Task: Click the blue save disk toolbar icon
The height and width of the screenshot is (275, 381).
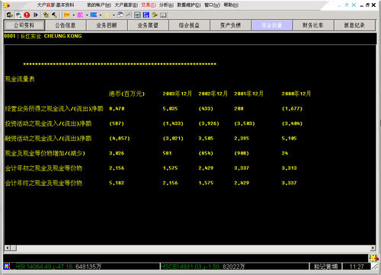Action: 146,15
